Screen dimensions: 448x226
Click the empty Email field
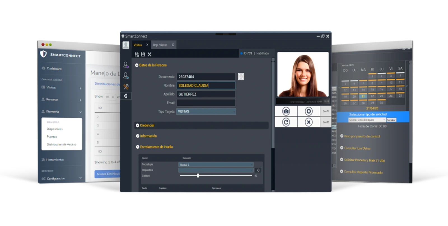coord(206,103)
